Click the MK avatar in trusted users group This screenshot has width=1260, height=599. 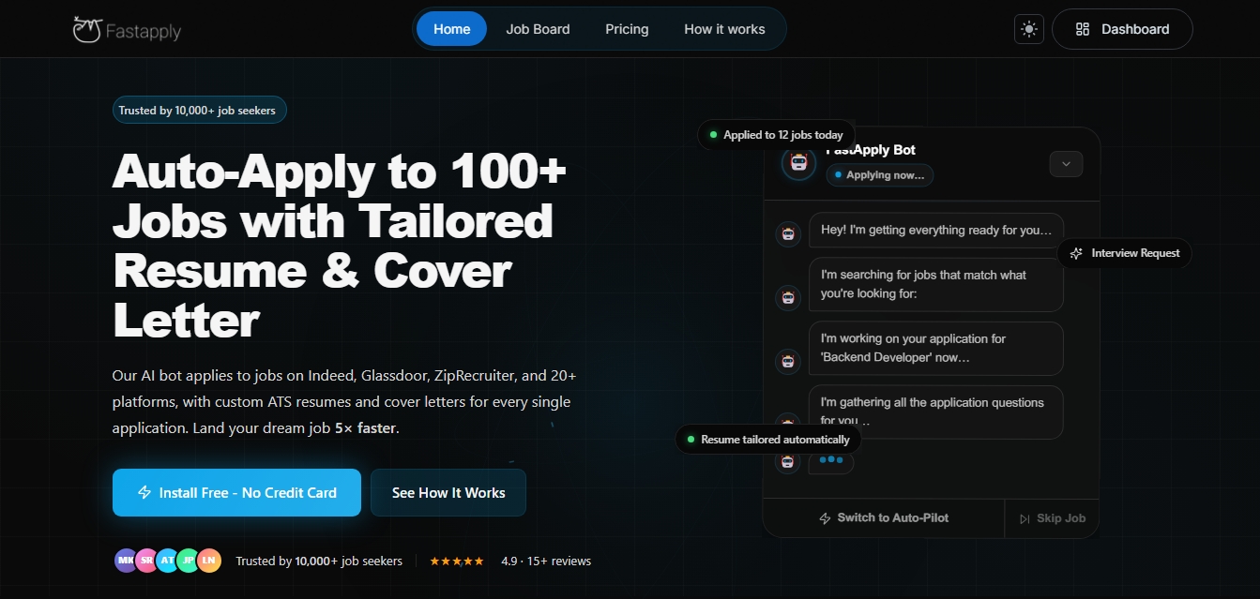click(x=123, y=561)
